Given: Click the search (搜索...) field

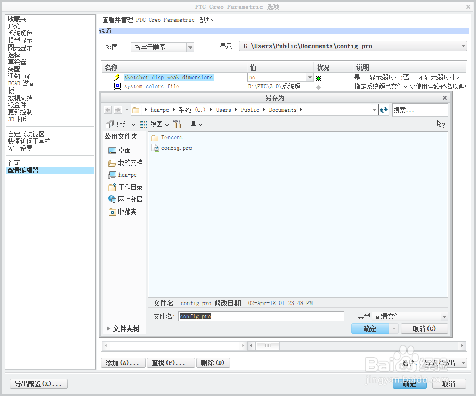Looking at the screenshot, I should [x=420, y=110].
